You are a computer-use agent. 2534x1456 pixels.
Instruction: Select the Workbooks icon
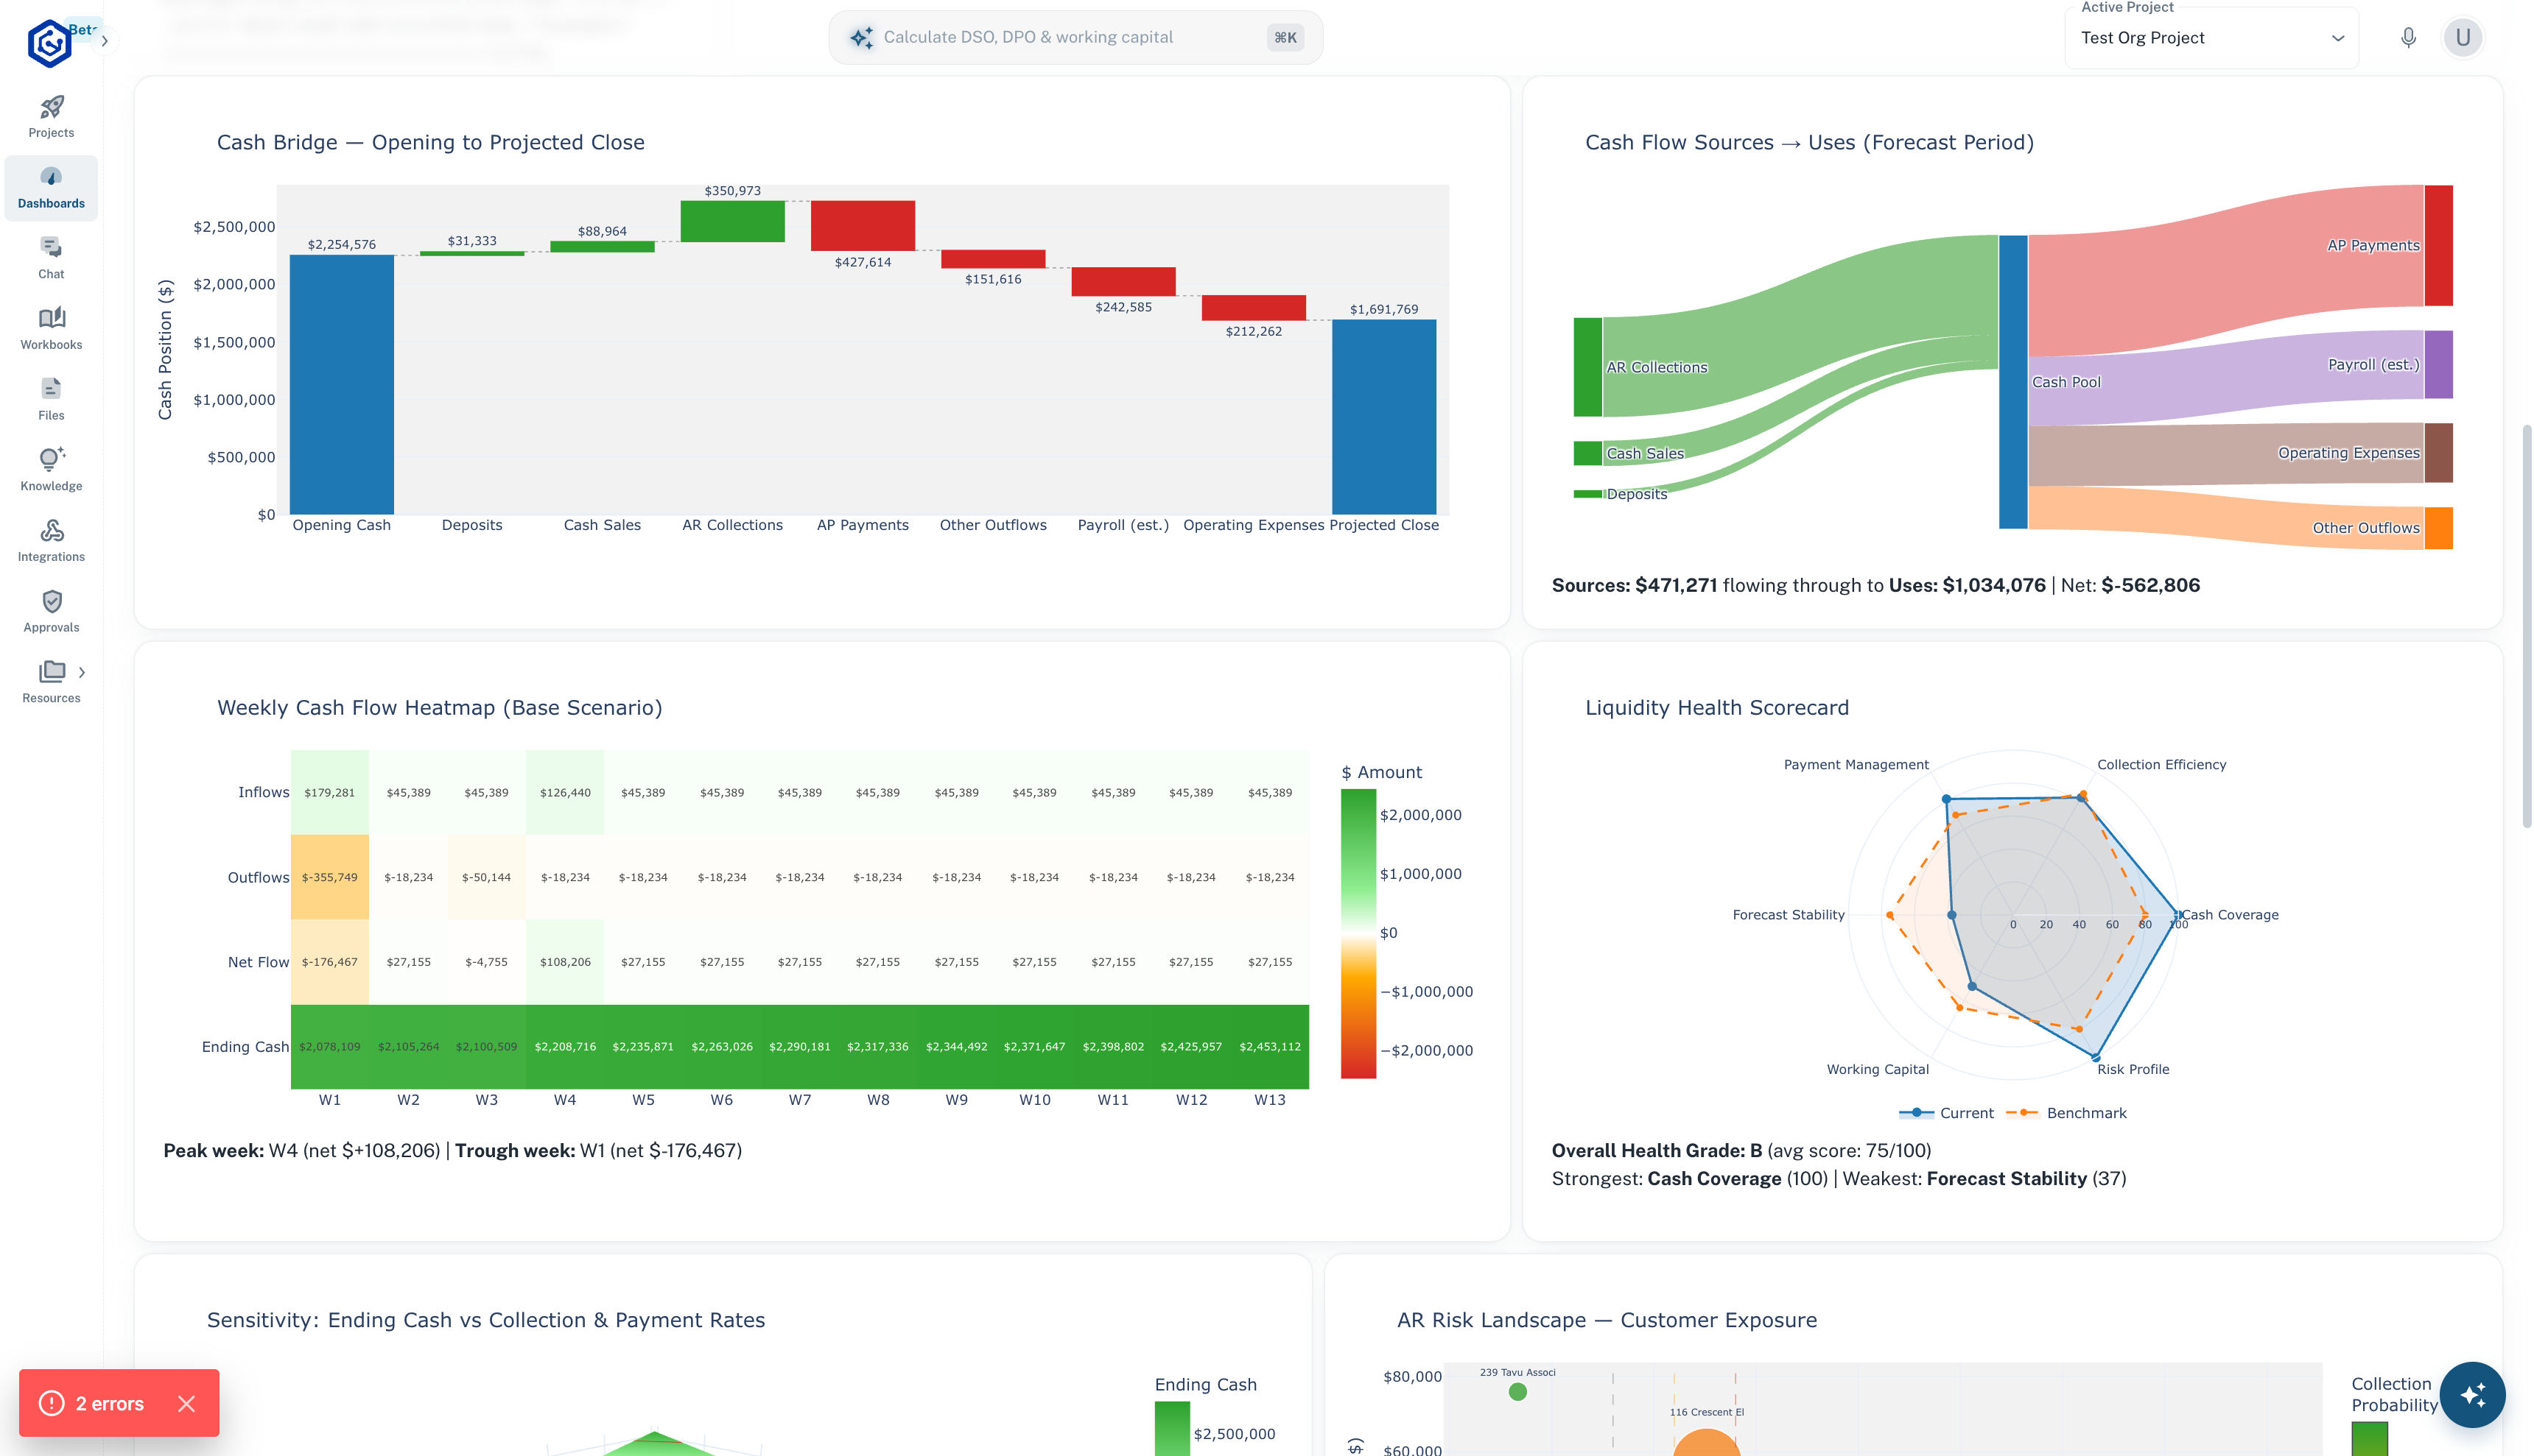[50, 327]
